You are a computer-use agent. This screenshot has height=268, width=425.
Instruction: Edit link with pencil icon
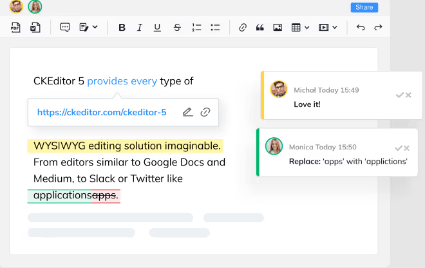(188, 112)
